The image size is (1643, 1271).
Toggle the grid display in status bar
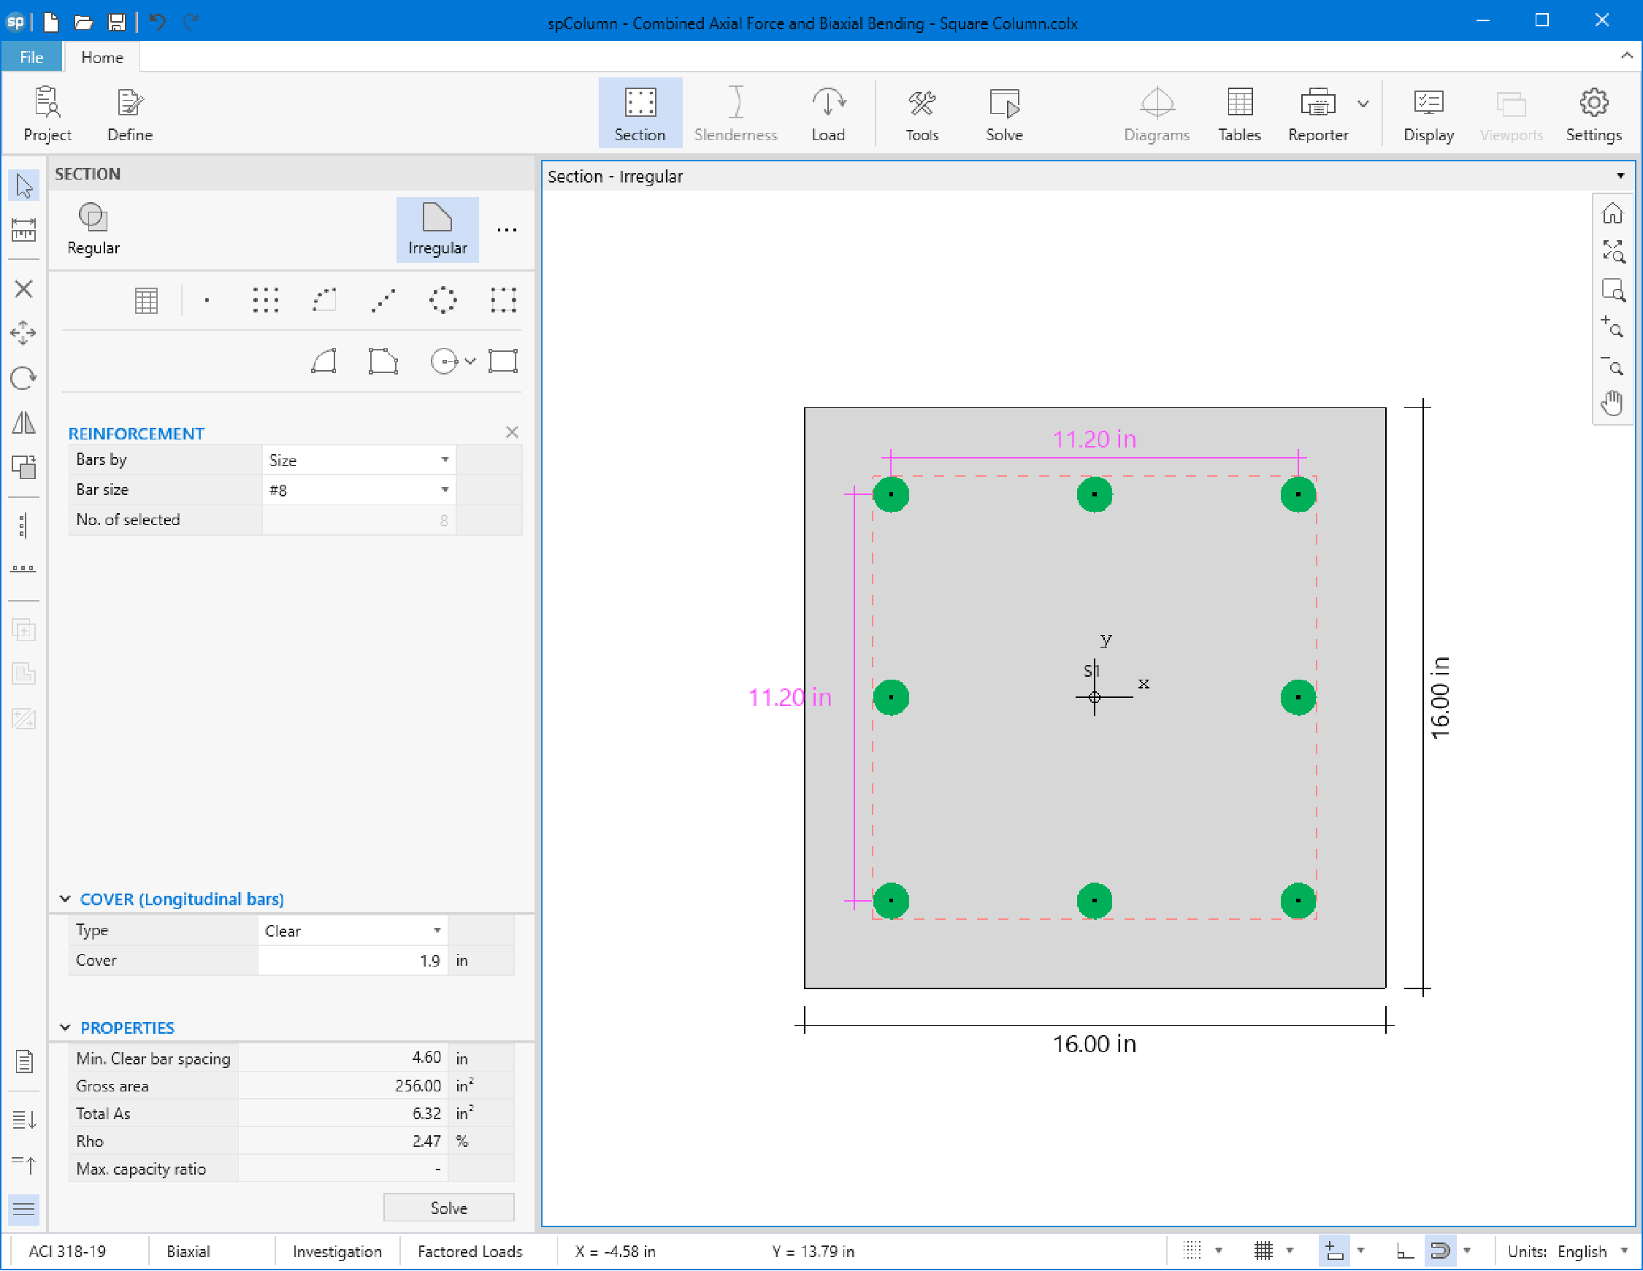coord(1263,1252)
